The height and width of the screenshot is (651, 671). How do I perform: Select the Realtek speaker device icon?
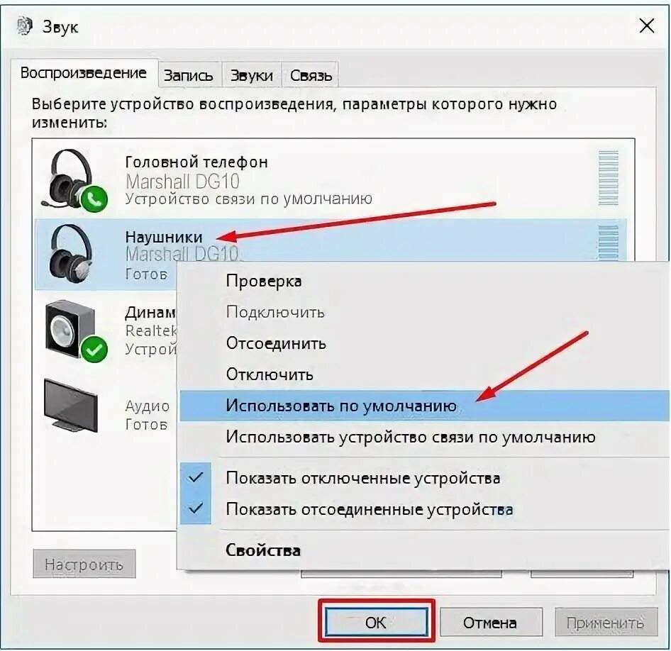75,331
